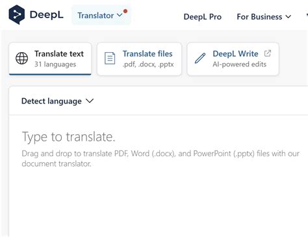
Task: Click the '.pdf, .docx, .pptx' subtitle text
Action: tap(148, 64)
